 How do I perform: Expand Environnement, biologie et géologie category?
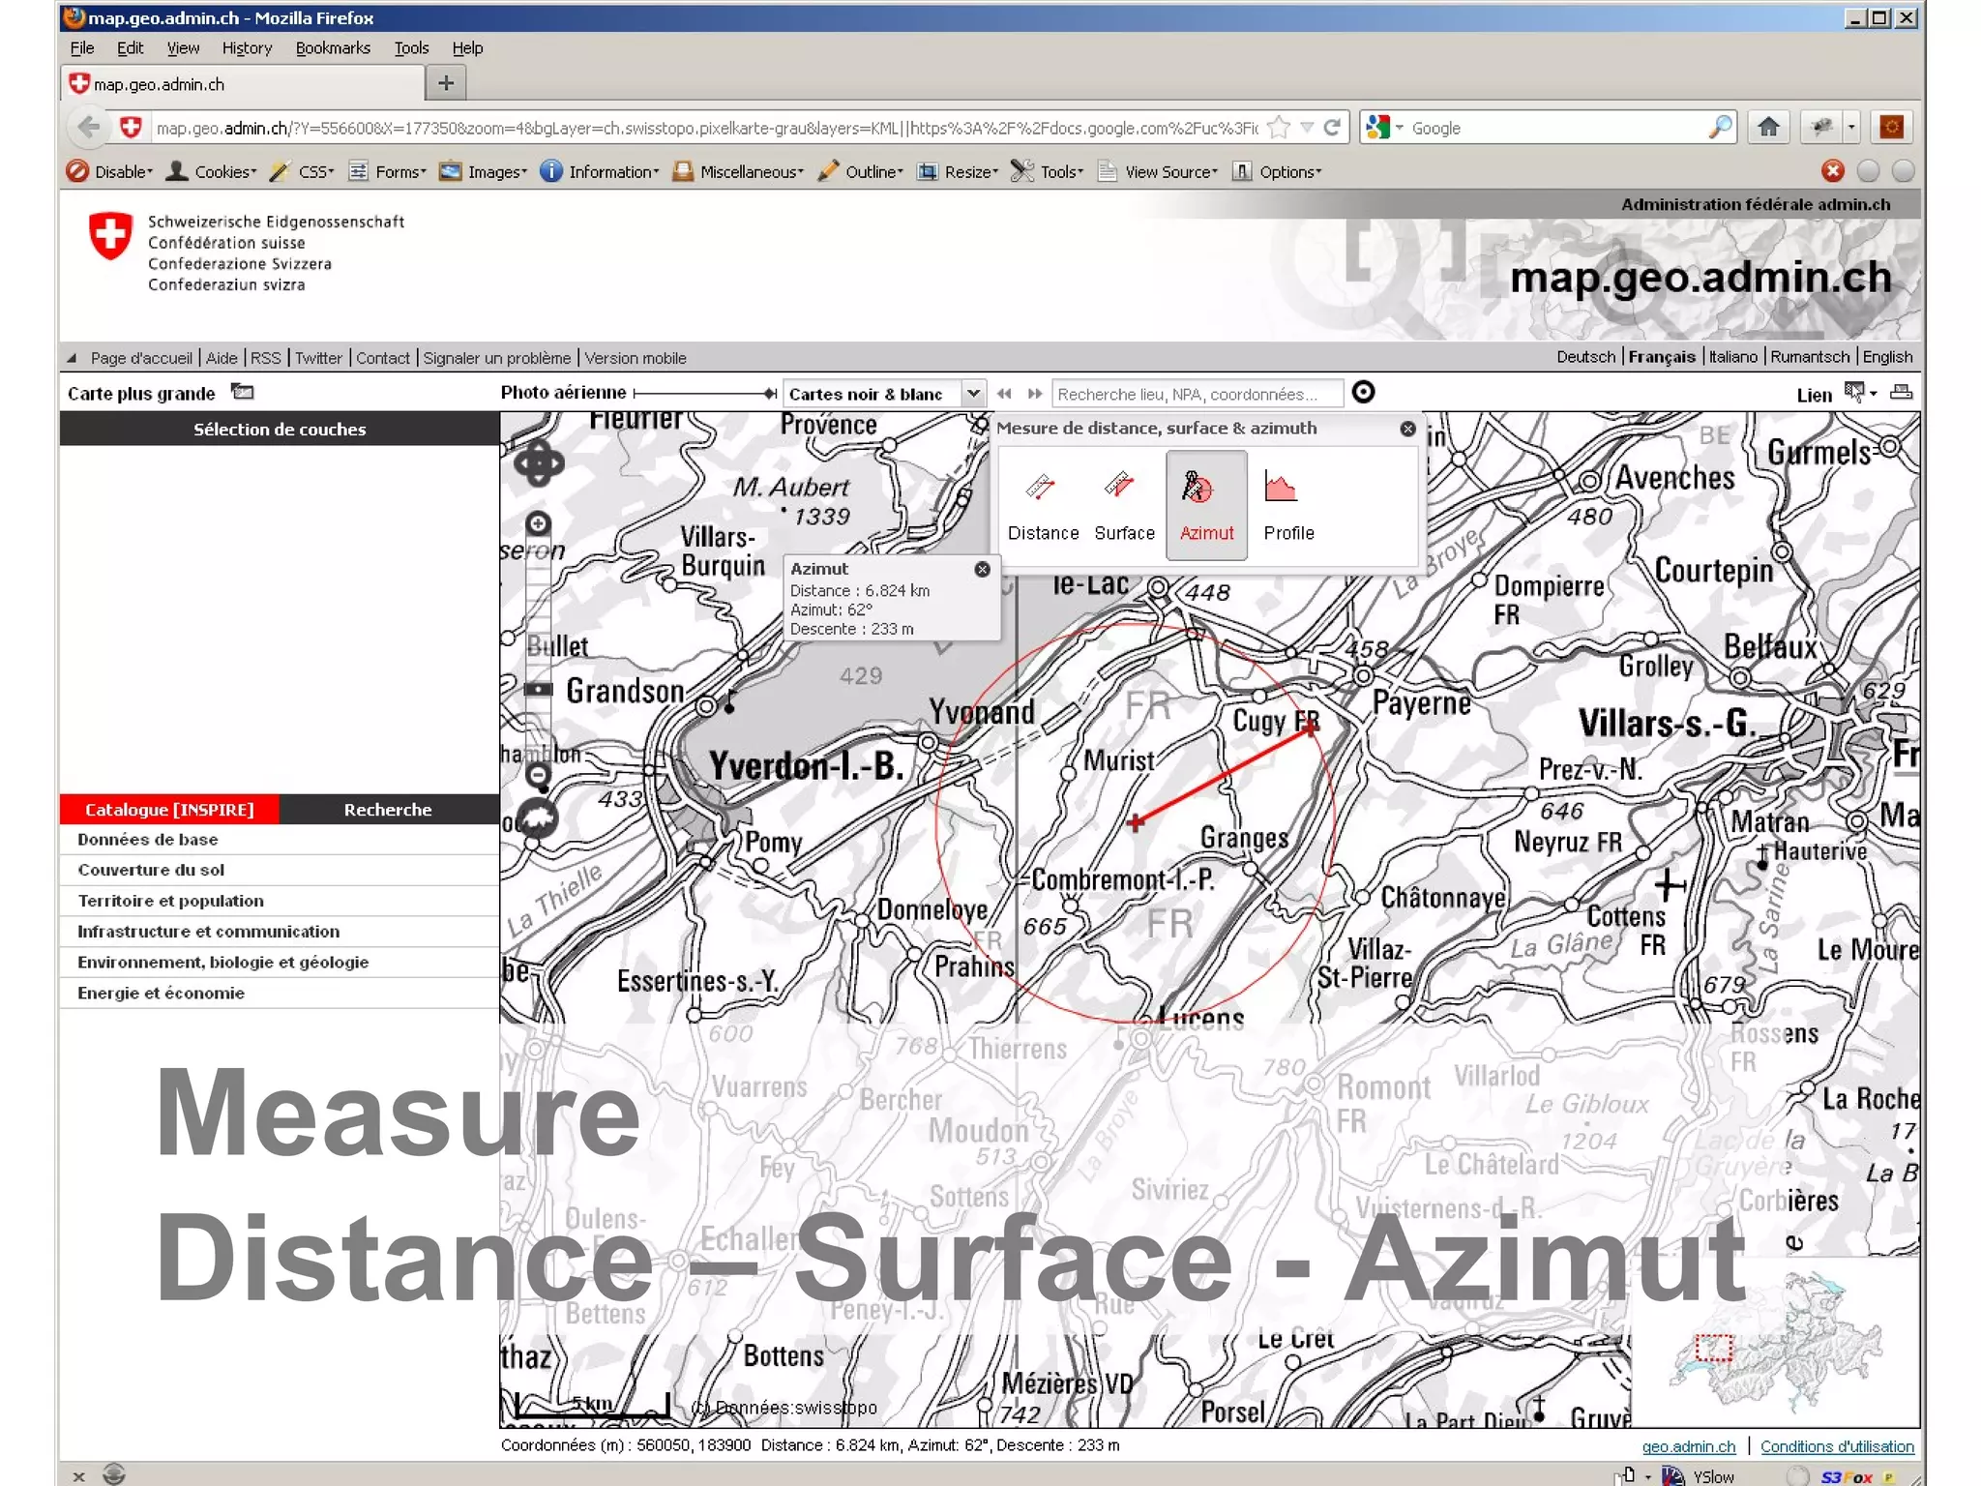tap(279, 963)
